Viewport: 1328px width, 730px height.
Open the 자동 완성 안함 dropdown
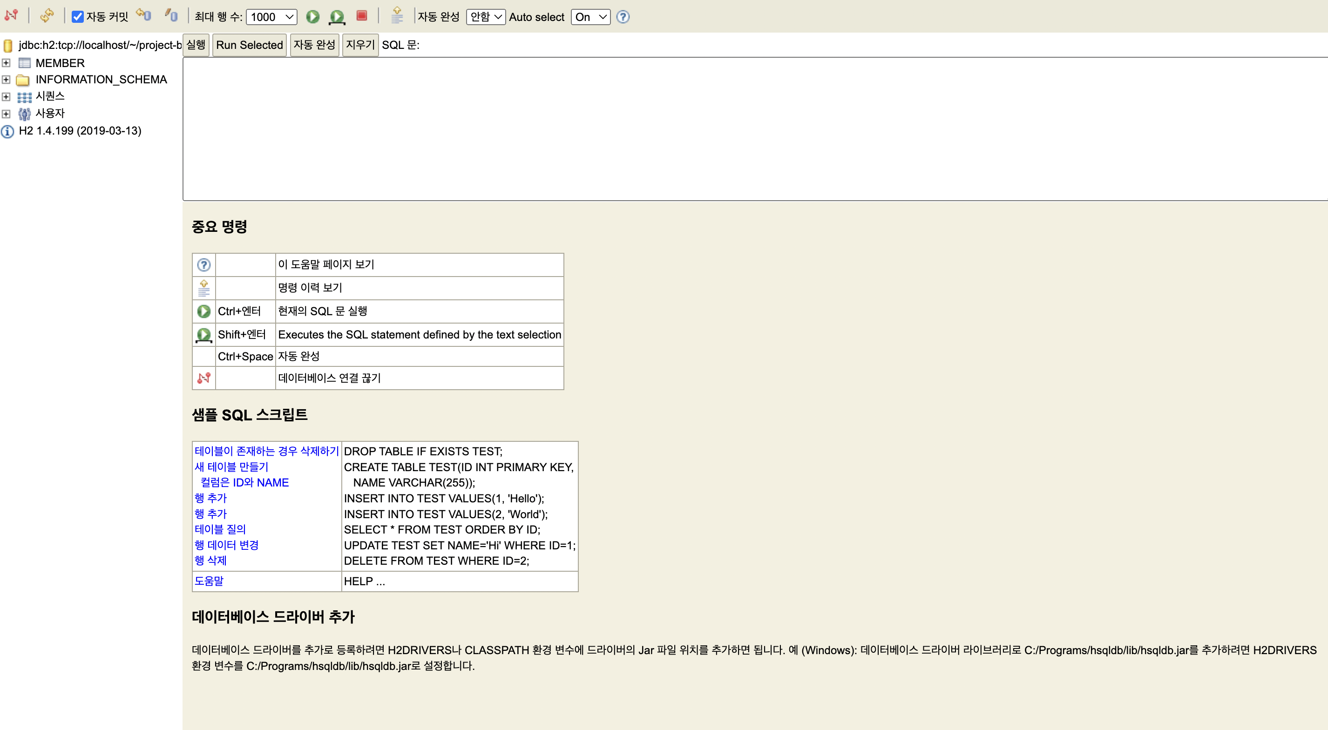[x=485, y=17]
